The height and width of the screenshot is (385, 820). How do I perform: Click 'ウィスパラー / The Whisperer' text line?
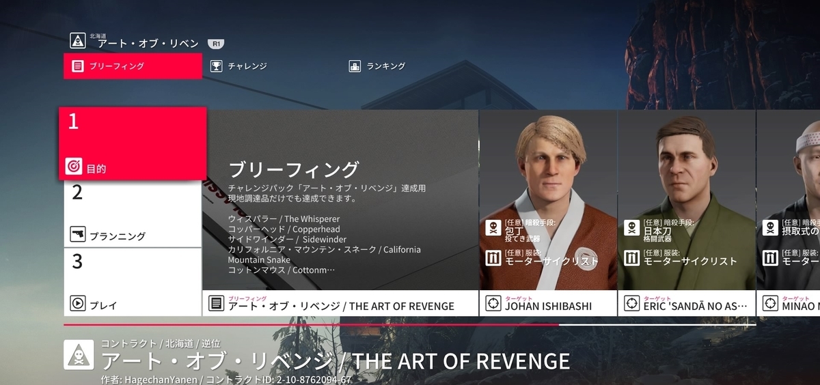click(x=284, y=218)
